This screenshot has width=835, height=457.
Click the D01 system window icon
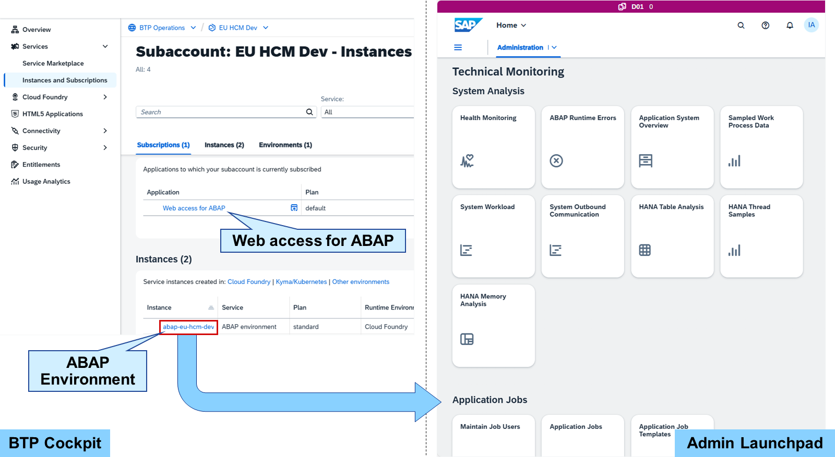(x=622, y=7)
